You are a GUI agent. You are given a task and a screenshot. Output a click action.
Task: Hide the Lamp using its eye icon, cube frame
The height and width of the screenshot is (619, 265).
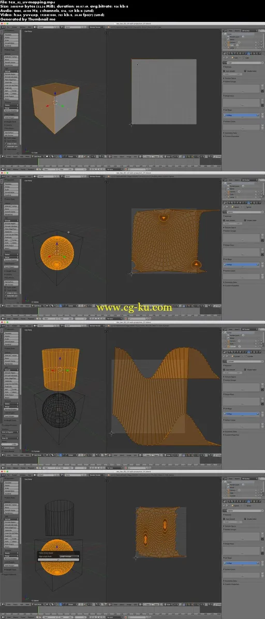256,48
